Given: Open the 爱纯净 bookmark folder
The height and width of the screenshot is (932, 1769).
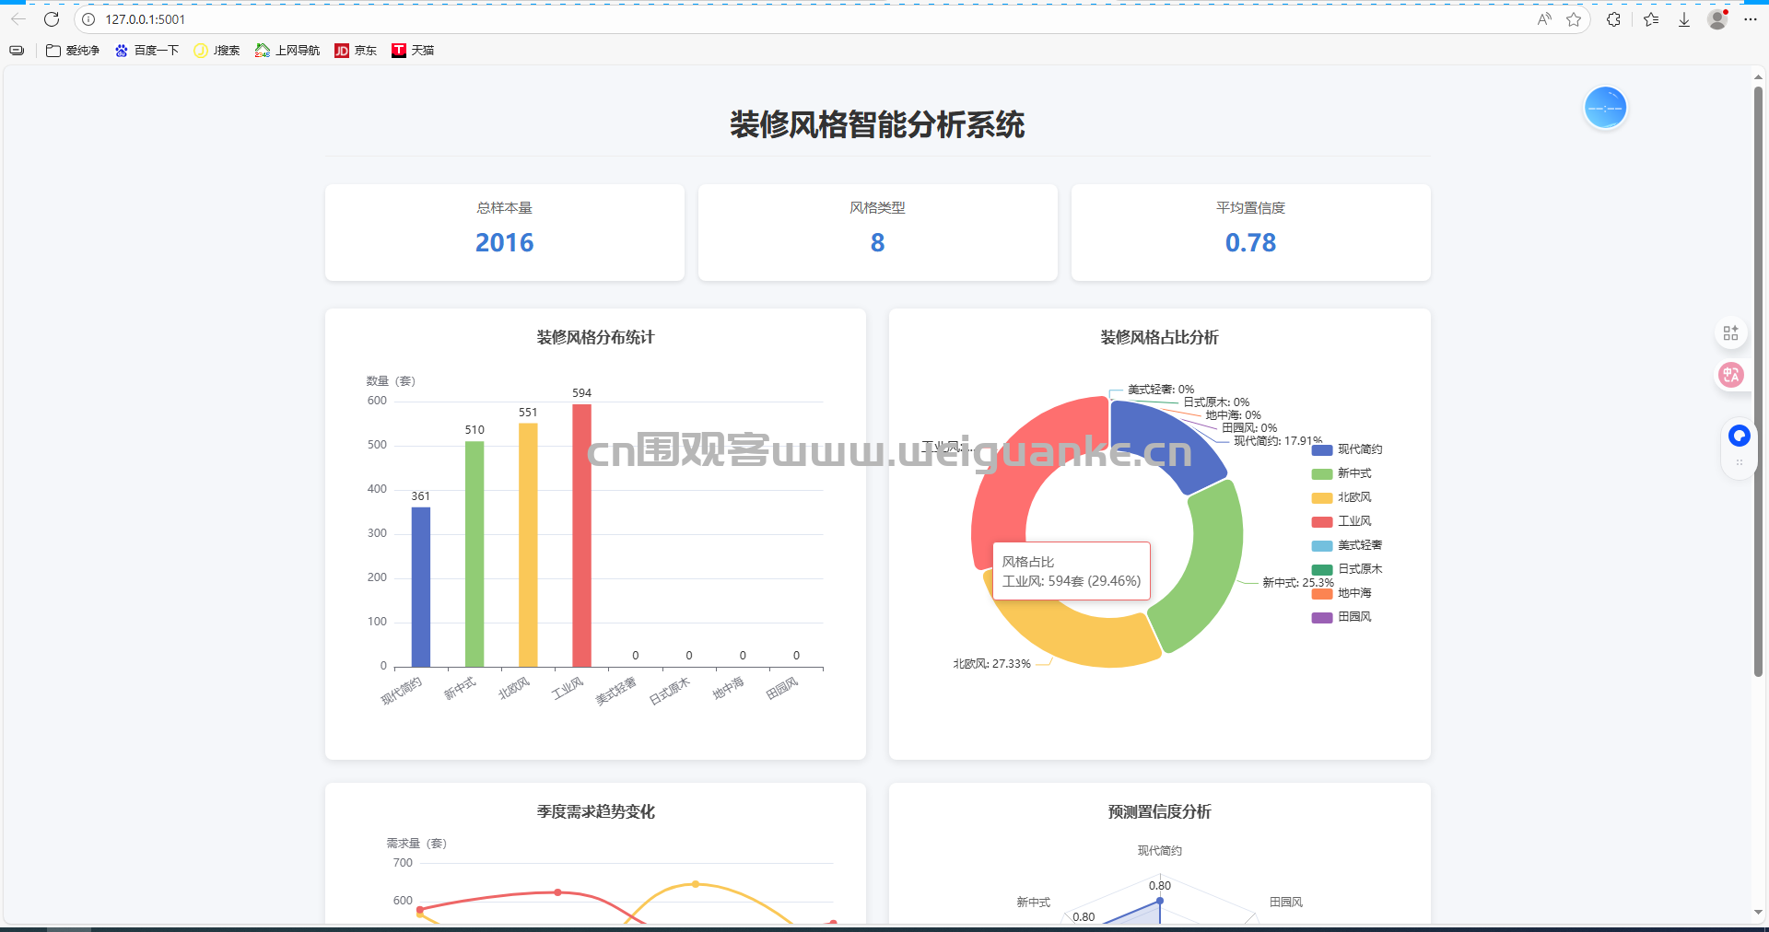Looking at the screenshot, I should point(73,51).
